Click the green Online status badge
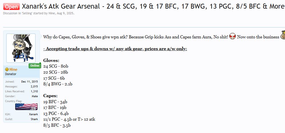 coord(34,66)
